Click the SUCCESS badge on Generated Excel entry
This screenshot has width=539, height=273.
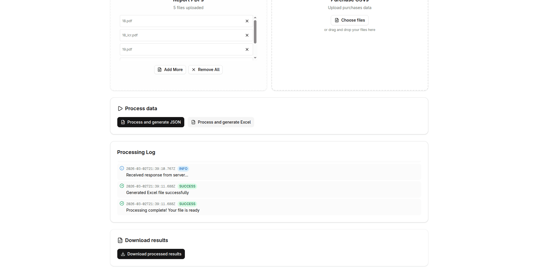(187, 186)
